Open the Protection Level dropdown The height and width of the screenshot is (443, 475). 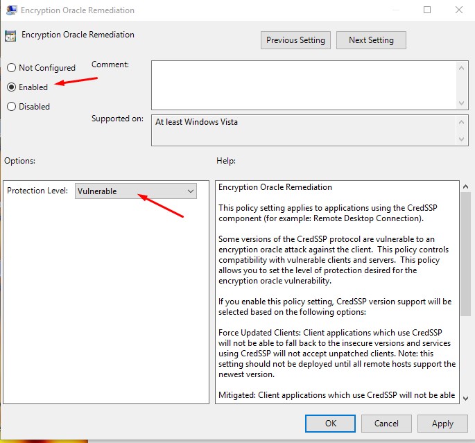(136, 191)
